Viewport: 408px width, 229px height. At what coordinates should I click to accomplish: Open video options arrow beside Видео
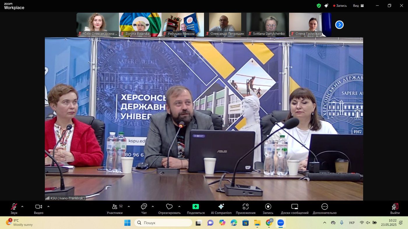pyautogui.click(x=48, y=207)
